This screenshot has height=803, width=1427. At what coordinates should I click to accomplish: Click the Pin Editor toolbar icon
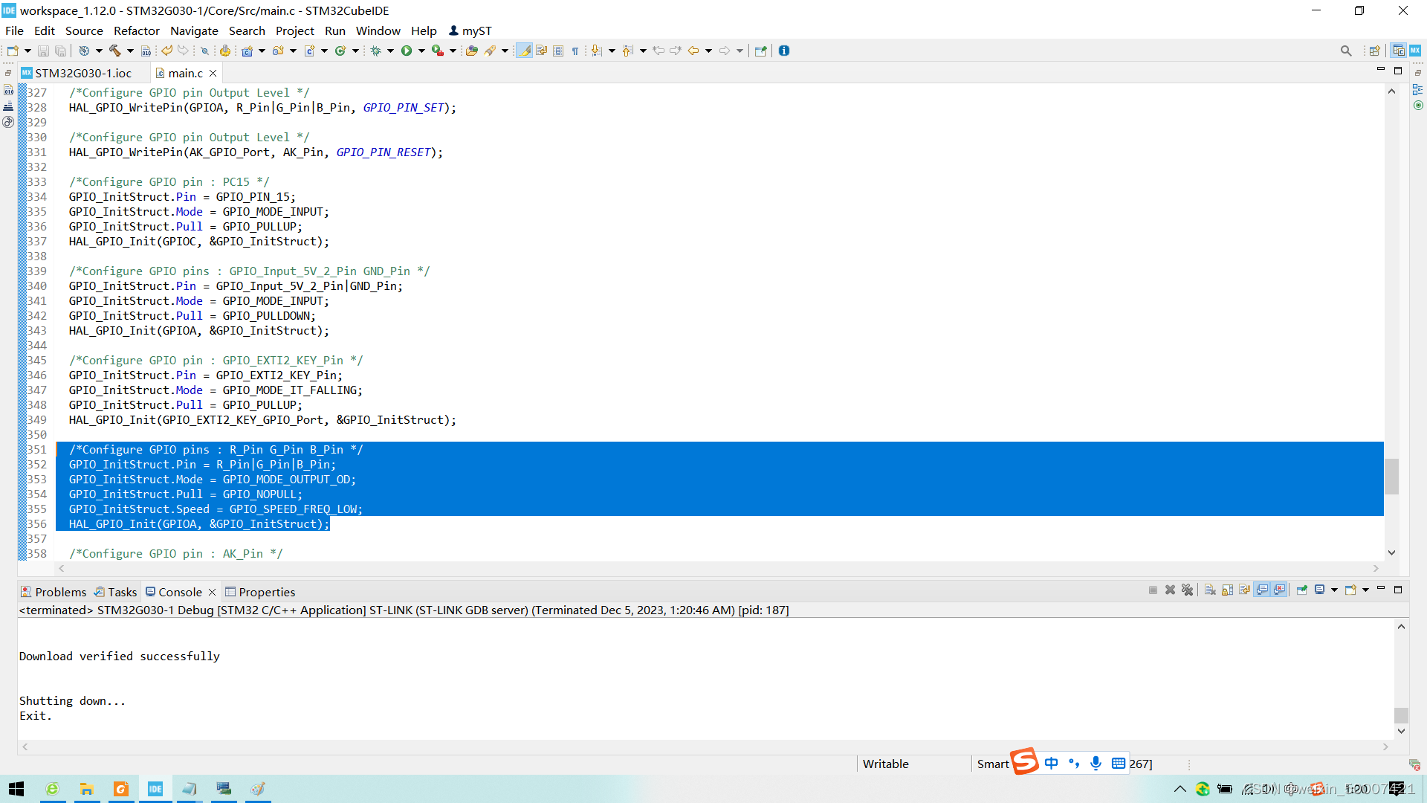tap(760, 51)
